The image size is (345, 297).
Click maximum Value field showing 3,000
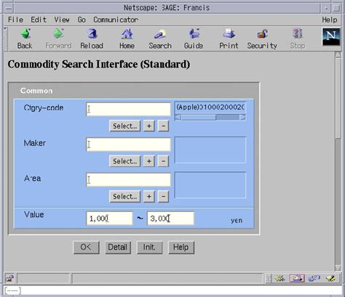pyautogui.click(x=170, y=219)
